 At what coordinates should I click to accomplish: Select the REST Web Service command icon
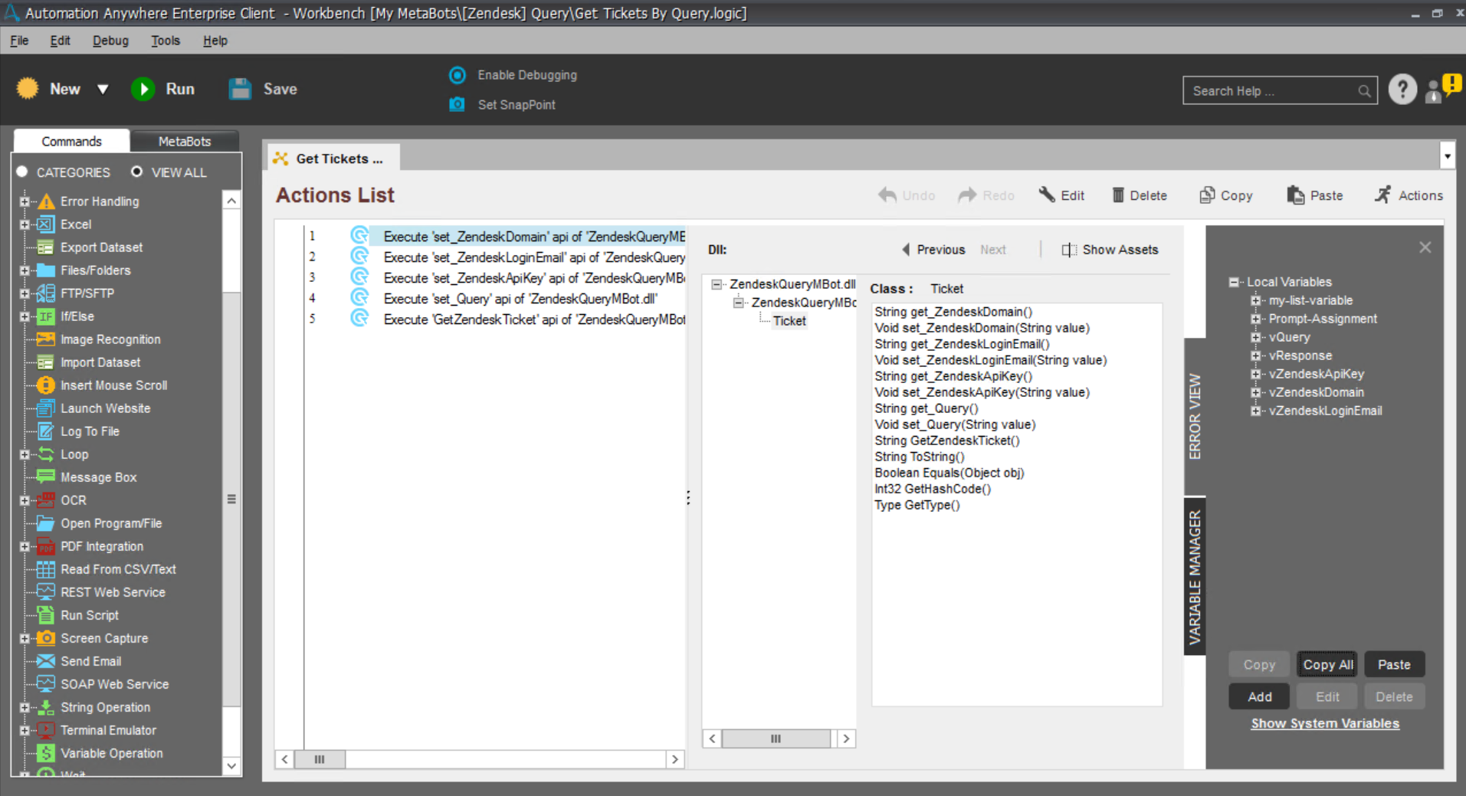[x=46, y=592]
